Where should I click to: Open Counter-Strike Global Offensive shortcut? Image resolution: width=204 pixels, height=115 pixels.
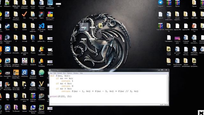pos(16,74)
